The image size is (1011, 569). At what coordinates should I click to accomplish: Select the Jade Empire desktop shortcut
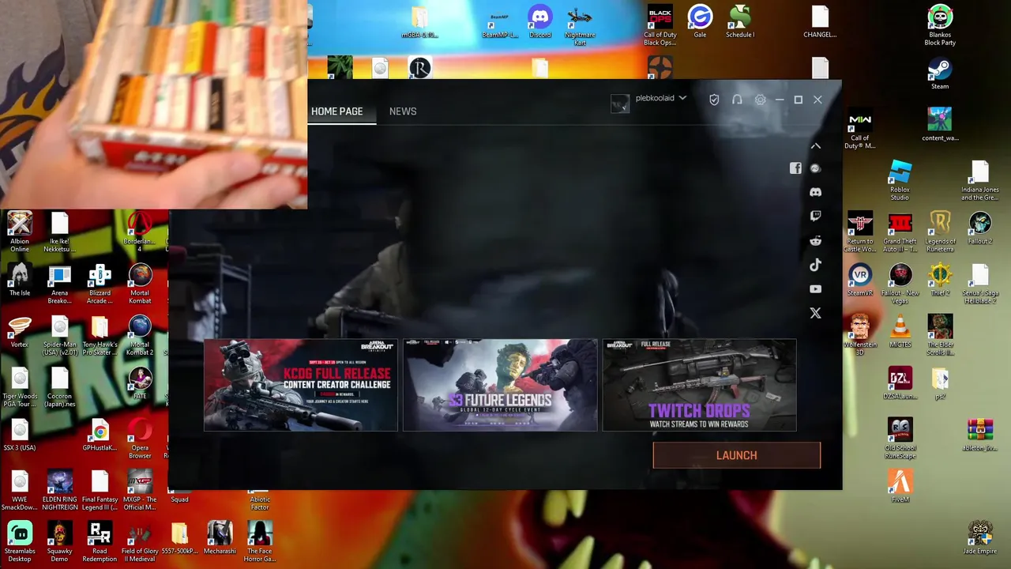[x=980, y=538]
